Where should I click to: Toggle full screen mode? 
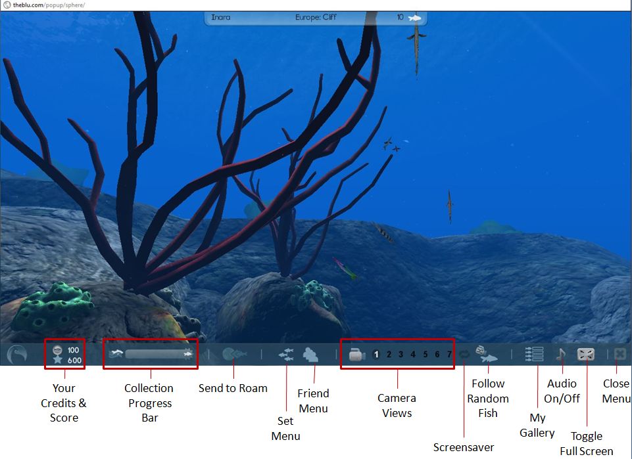click(586, 355)
